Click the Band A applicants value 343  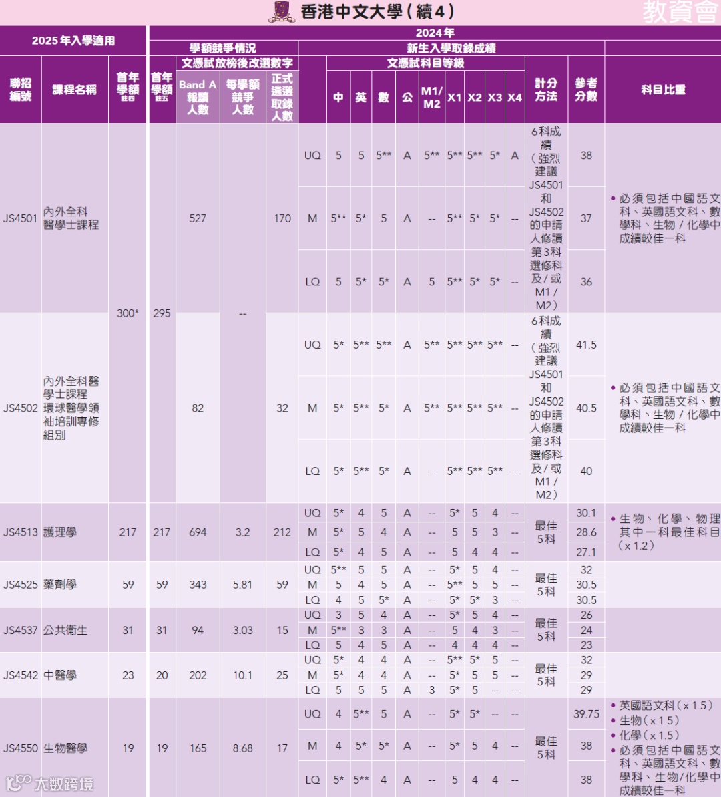point(198,585)
